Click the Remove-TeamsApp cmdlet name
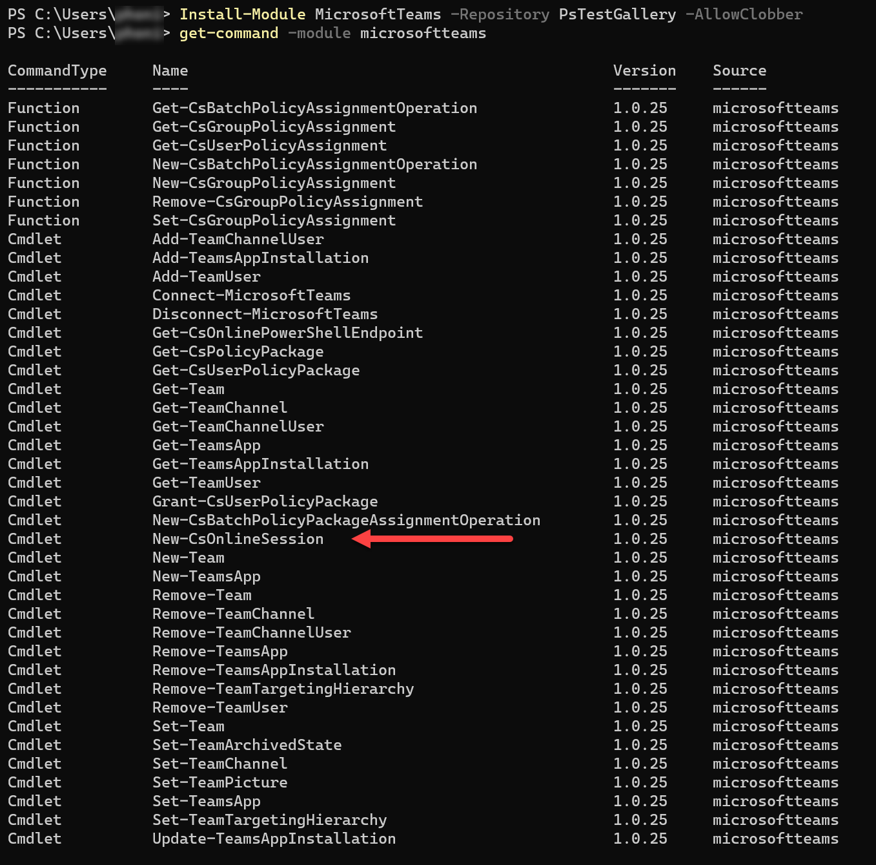876x865 pixels. pyautogui.click(x=219, y=651)
